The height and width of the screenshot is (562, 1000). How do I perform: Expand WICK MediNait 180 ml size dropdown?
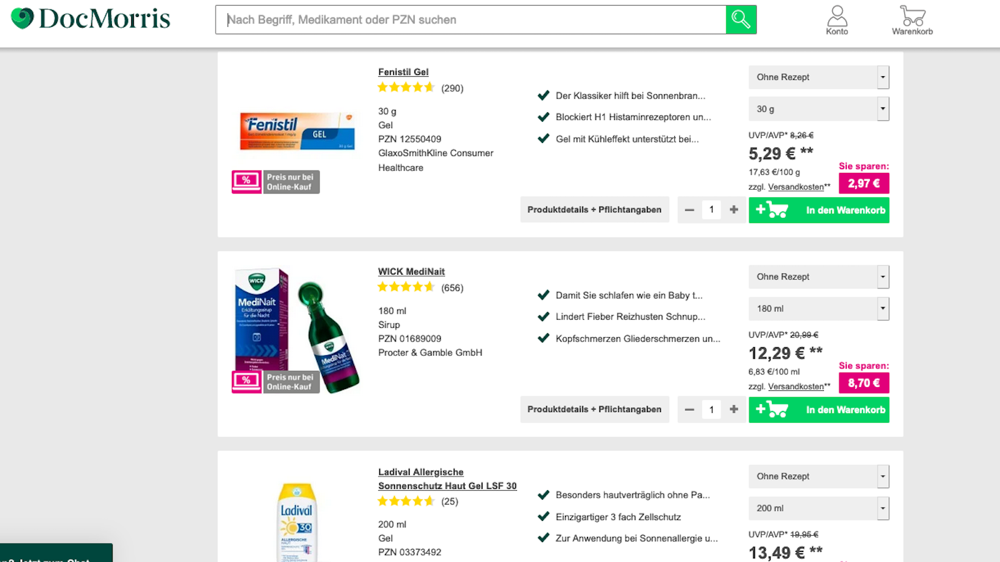tap(818, 308)
